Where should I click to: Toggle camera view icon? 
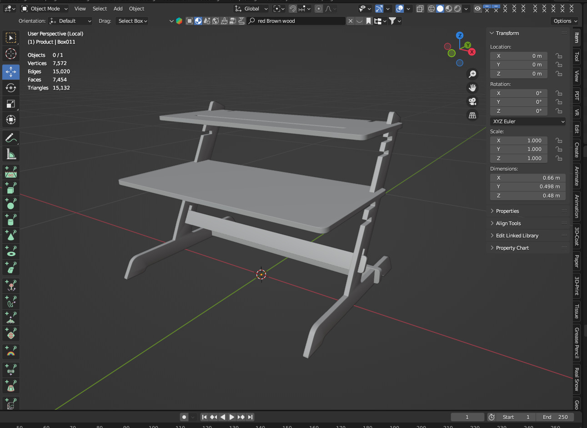(x=472, y=101)
